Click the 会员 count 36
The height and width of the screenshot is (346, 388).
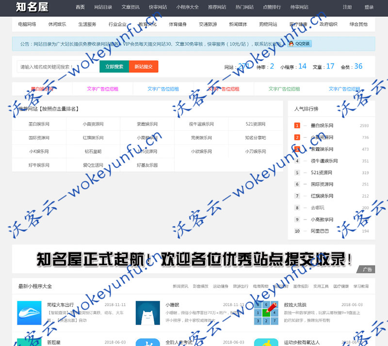358,66
